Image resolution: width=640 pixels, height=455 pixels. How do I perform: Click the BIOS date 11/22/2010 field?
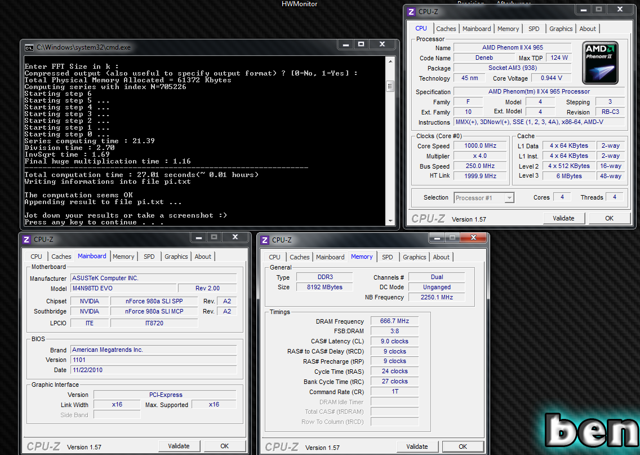click(x=153, y=370)
